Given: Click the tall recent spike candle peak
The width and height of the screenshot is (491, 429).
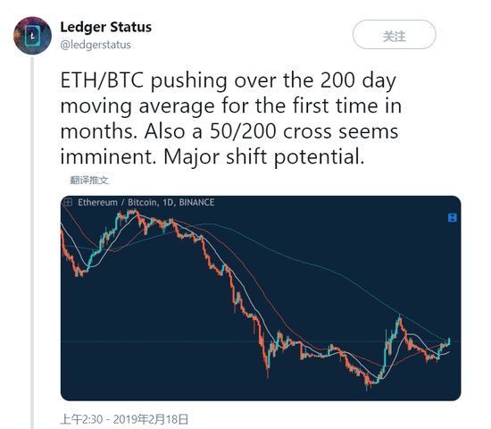Looking at the screenshot, I should click(400, 318).
